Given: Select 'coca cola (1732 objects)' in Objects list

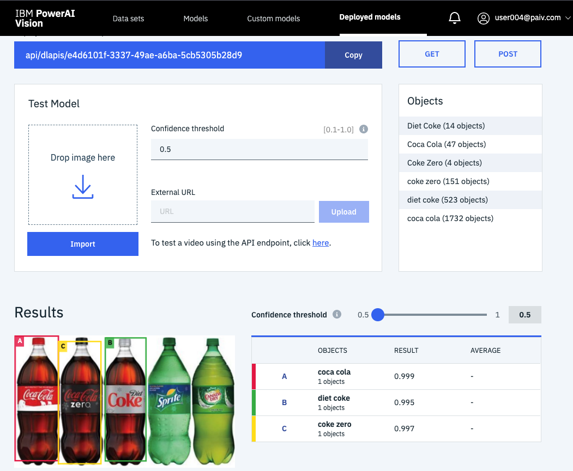Looking at the screenshot, I should [x=471, y=218].
